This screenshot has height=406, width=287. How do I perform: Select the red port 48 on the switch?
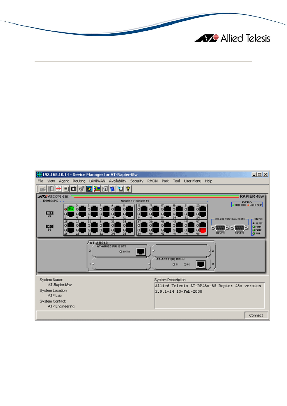click(x=203, y=231)
